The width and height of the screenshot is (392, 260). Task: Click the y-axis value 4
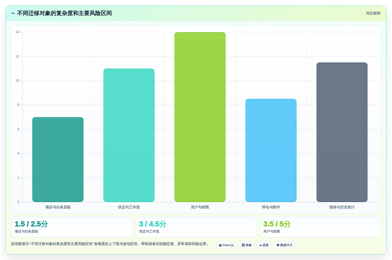tap(18, 153)
